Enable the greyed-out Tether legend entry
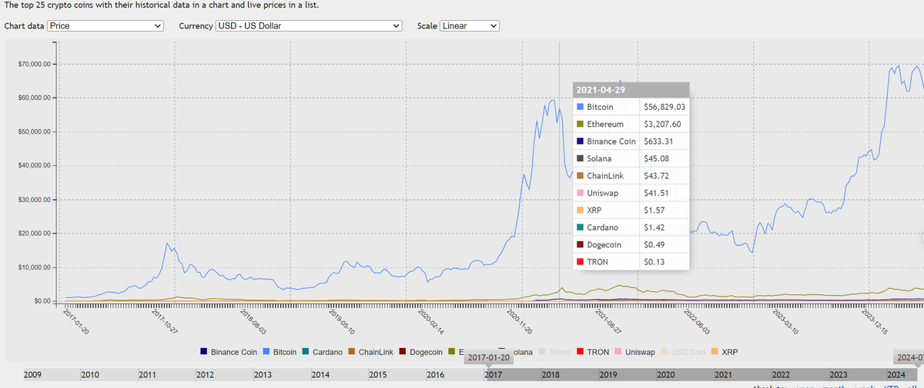The height and width of the screenshot is (388, 924). 554,352
